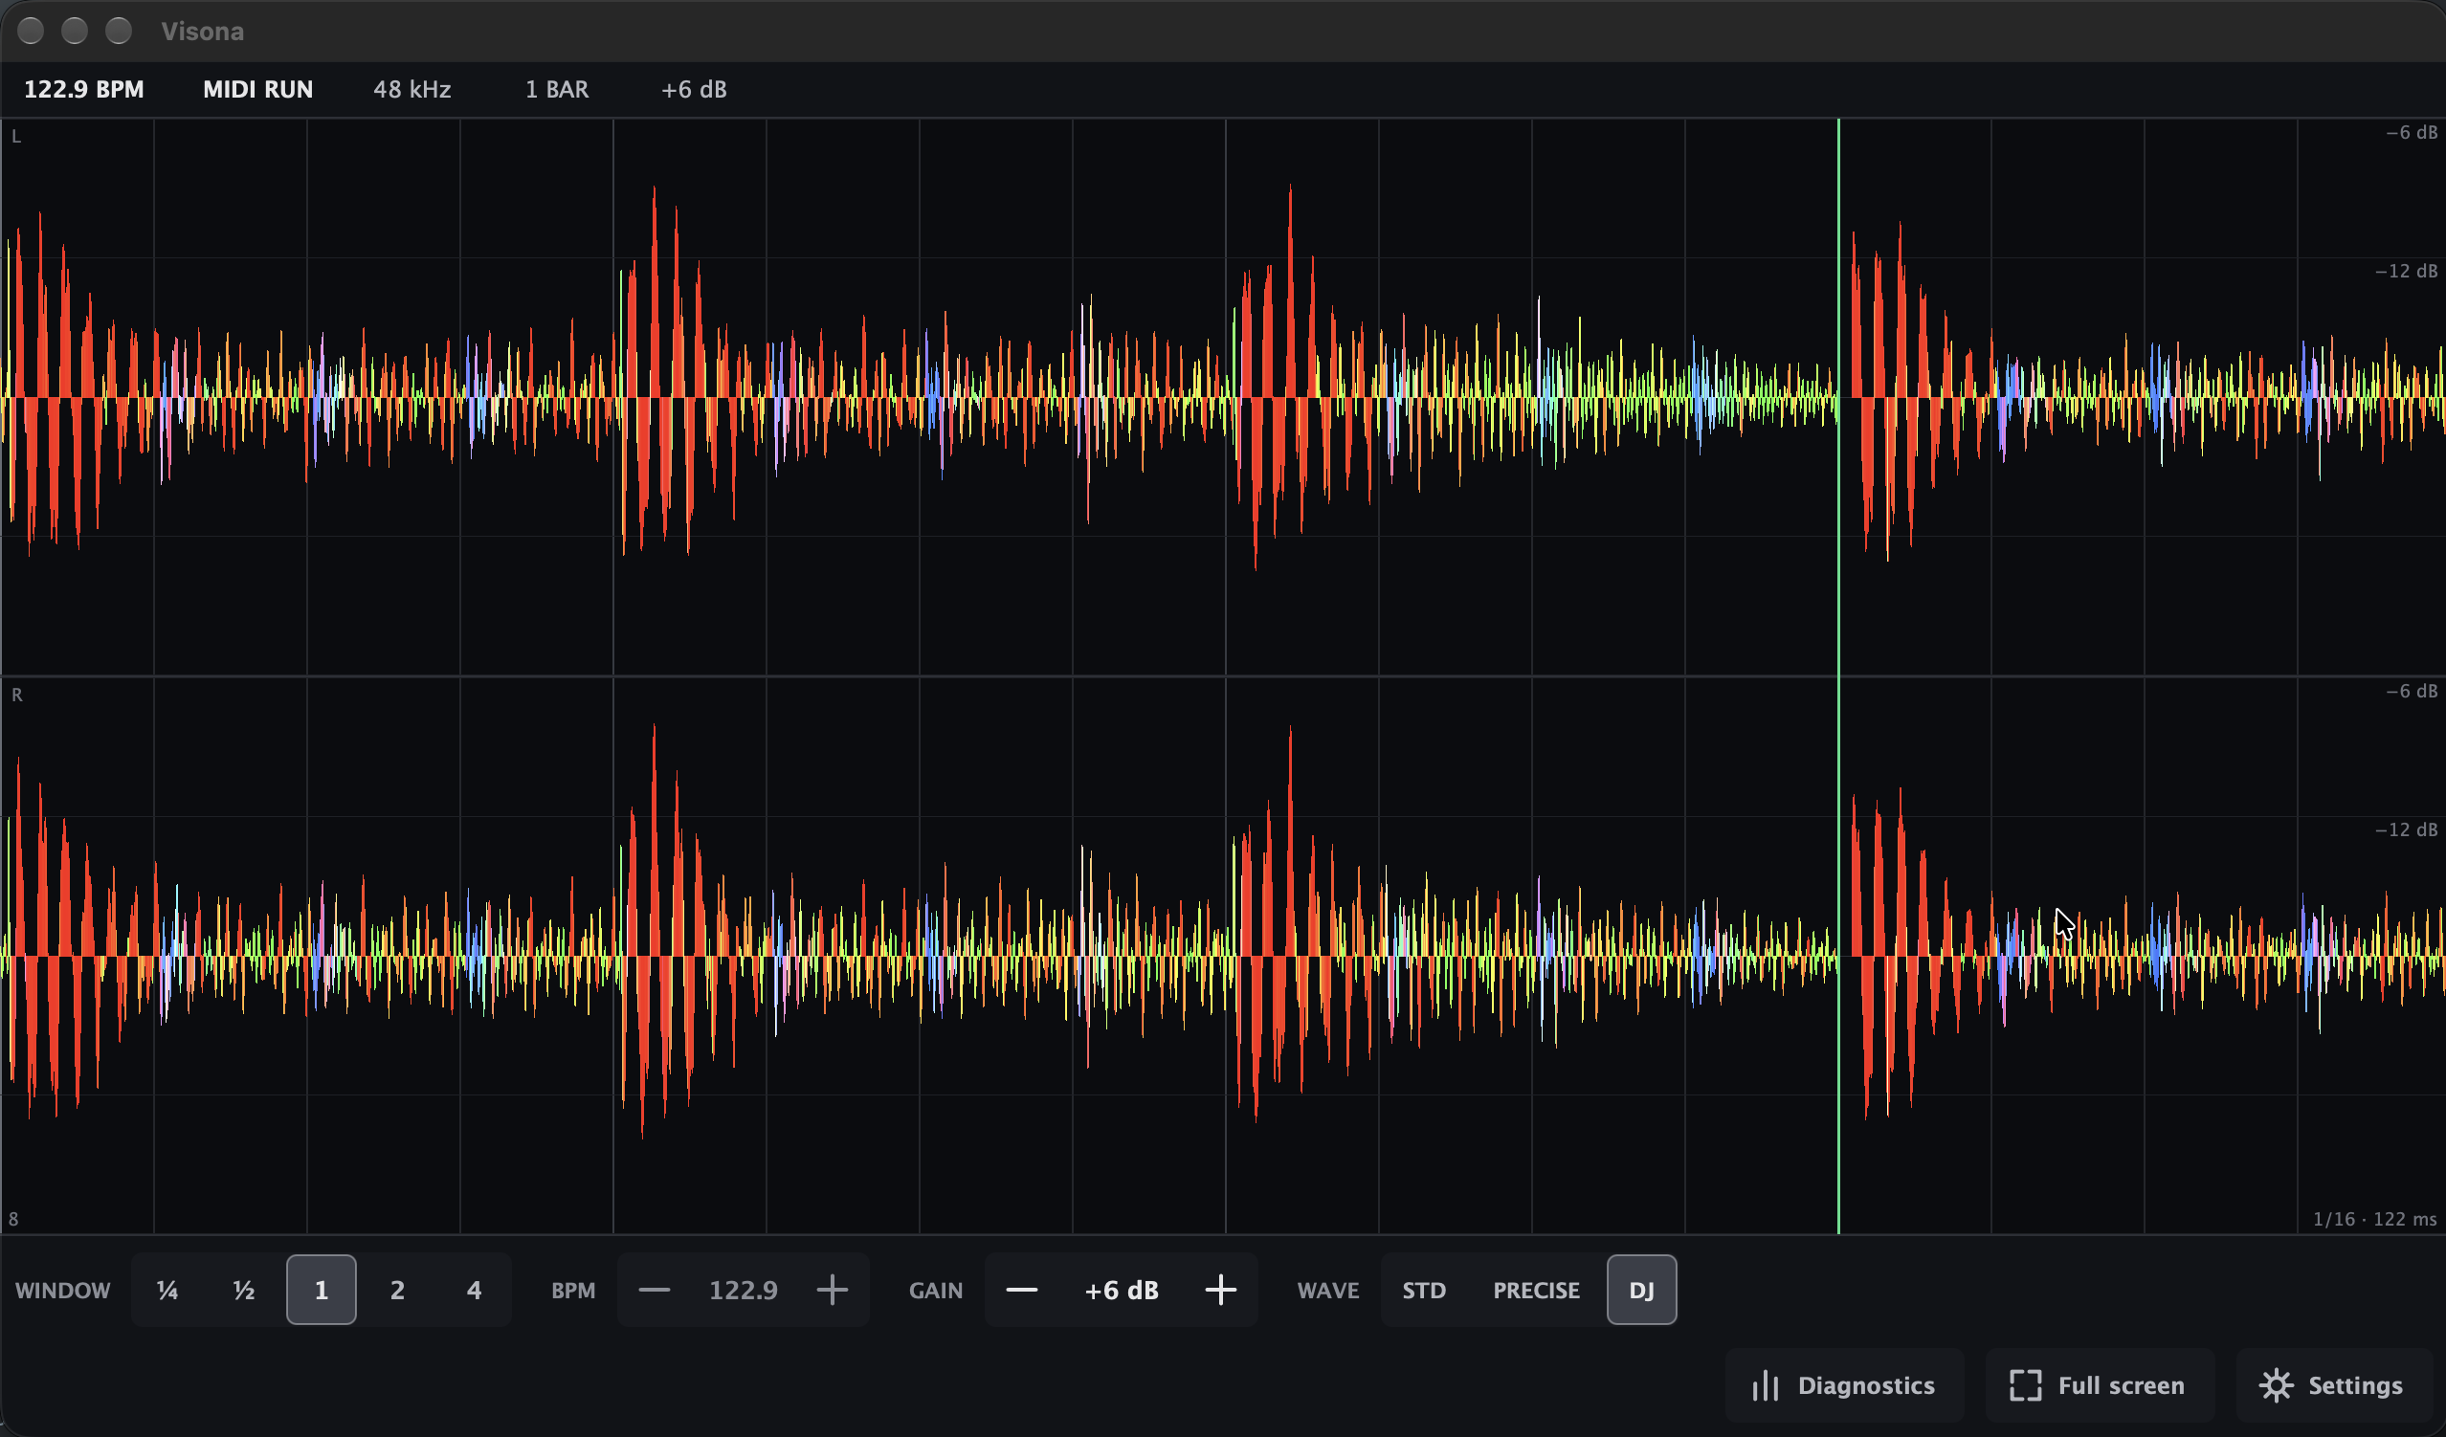Click the green playhead line in waveform
2446x1437 pixels.
[1838, 675]
